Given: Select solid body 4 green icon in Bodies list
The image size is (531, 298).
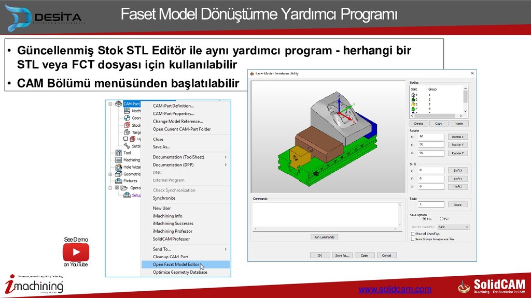Looking at the screenshot, I should tap(413, 109).
